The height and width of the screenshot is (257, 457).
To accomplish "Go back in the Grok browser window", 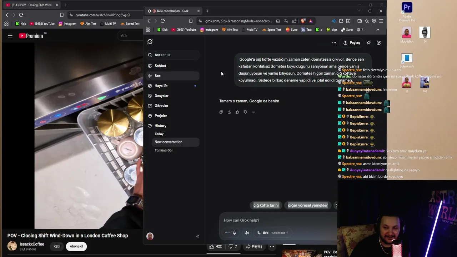I will tap(149, 21).
